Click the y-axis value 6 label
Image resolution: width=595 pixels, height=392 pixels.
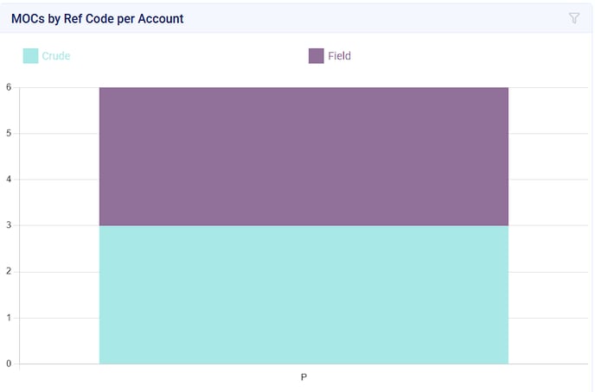pos(9,87)
